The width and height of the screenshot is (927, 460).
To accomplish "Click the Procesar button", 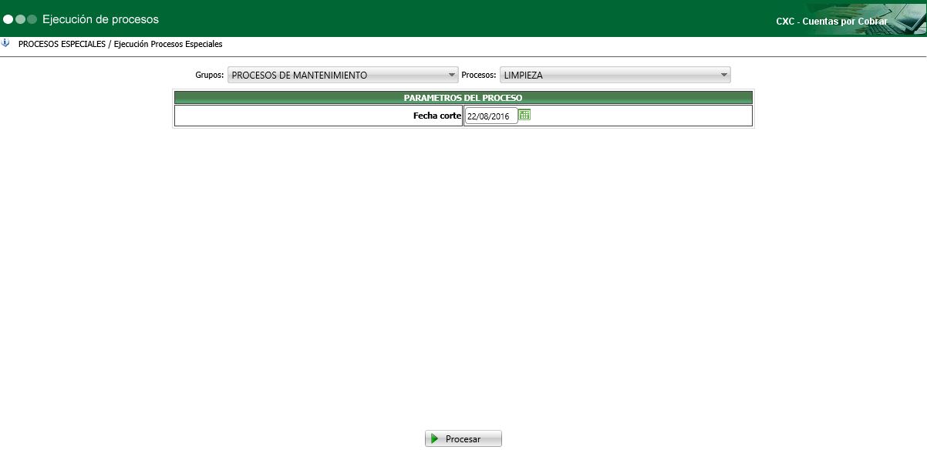I will tap(463, 438).
